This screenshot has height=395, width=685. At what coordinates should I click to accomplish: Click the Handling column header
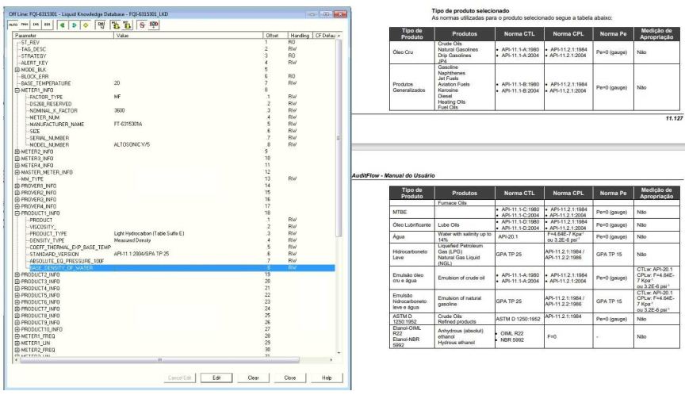click(x=300, y=36)
